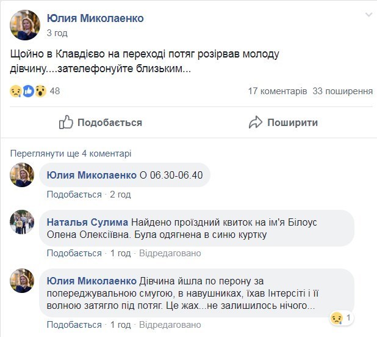Open the '17 коментарів' comments count
The width and height of the screenshot is (377, 337).
pyautogui.click(x=277, y=91)
